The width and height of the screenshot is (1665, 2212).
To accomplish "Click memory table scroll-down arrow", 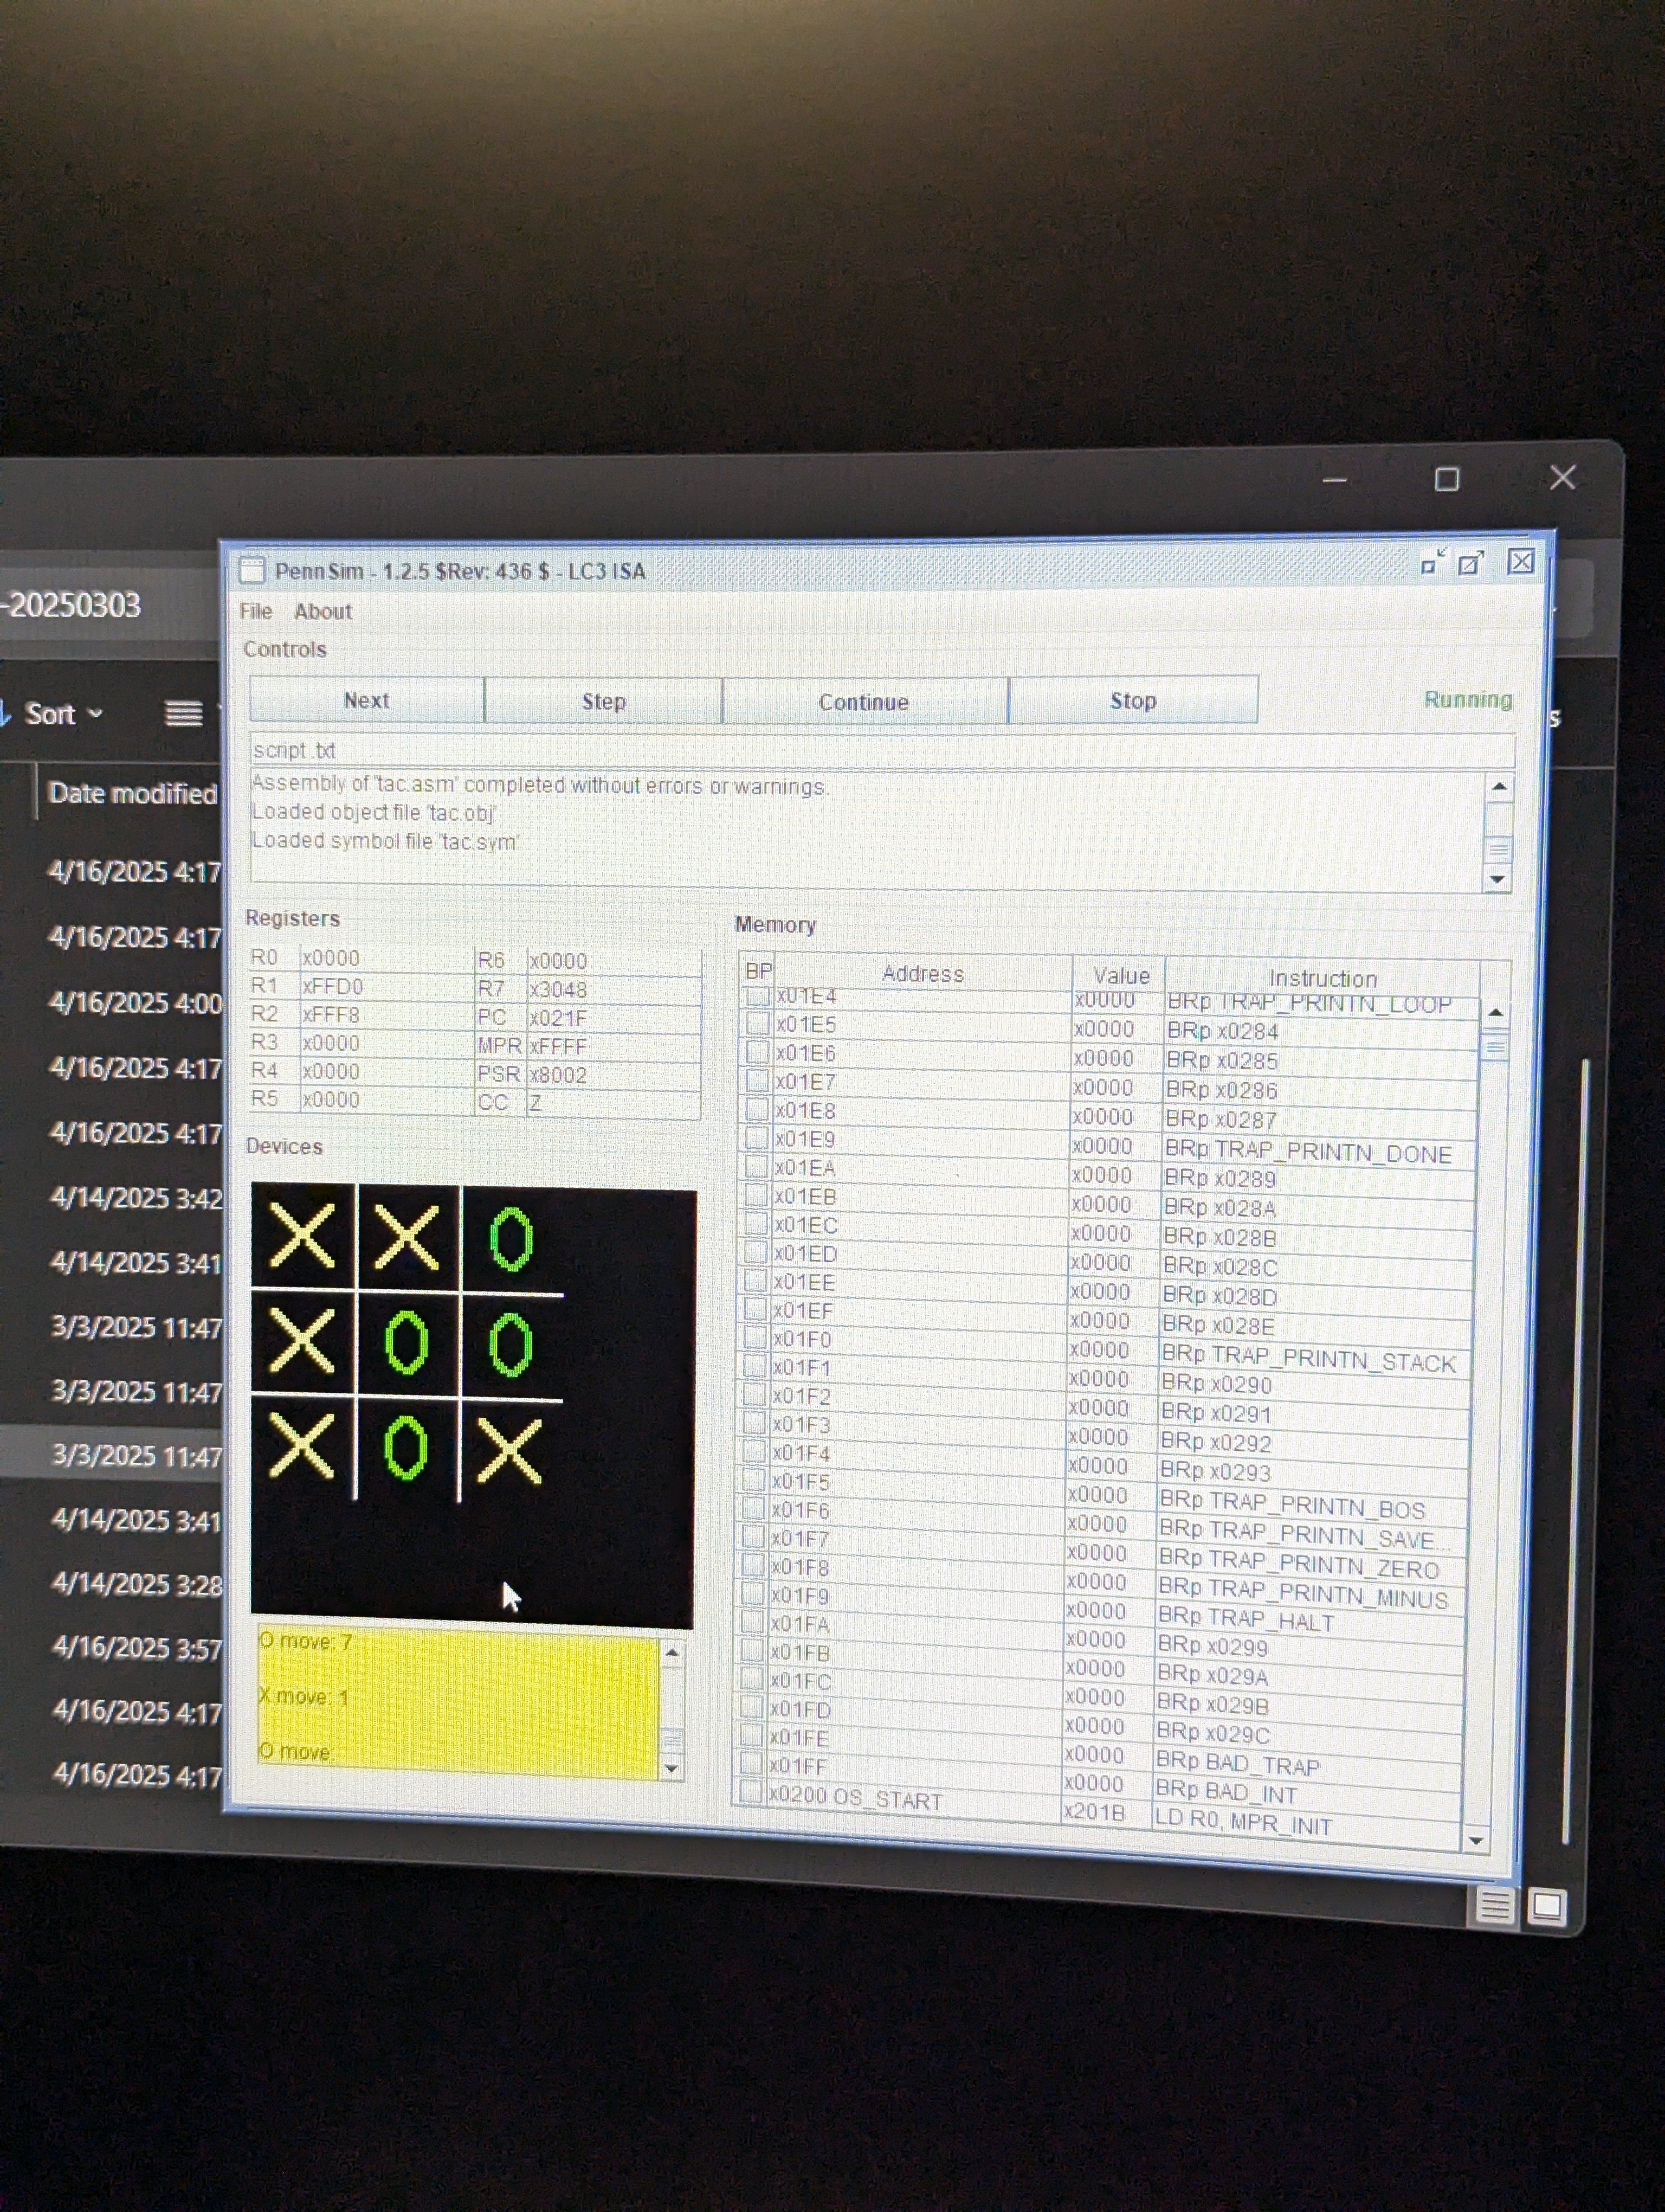I will pos(1475,1840).
